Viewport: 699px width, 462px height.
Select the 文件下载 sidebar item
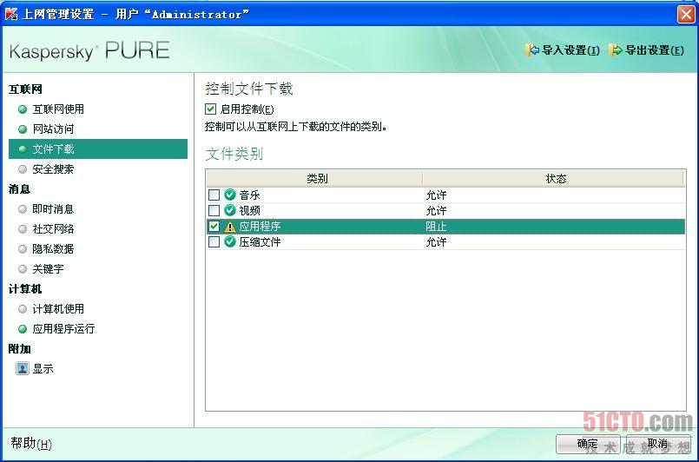[x=98, y=149]
